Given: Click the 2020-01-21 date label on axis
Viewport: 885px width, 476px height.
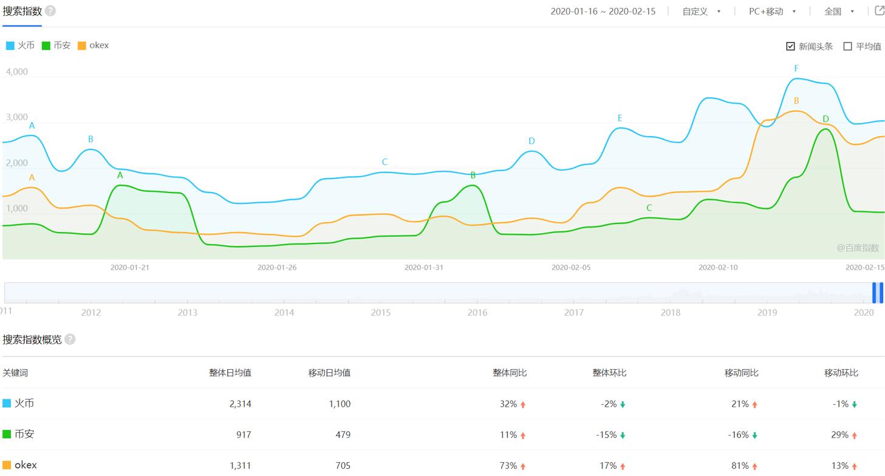Looking at the screenshot, I should point(129,267).
